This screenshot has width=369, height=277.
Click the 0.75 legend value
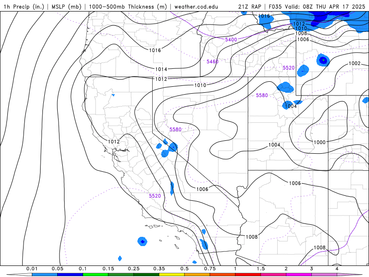(210, 269)
